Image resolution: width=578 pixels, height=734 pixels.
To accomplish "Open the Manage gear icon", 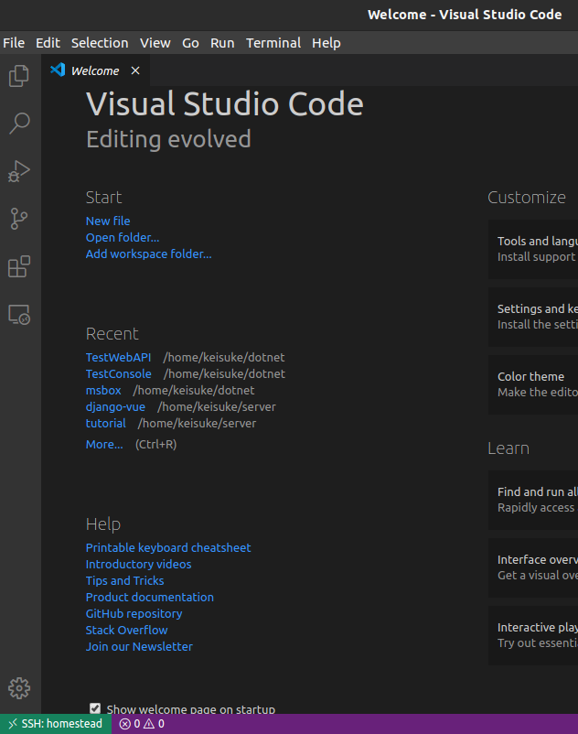I will [19, 688].
